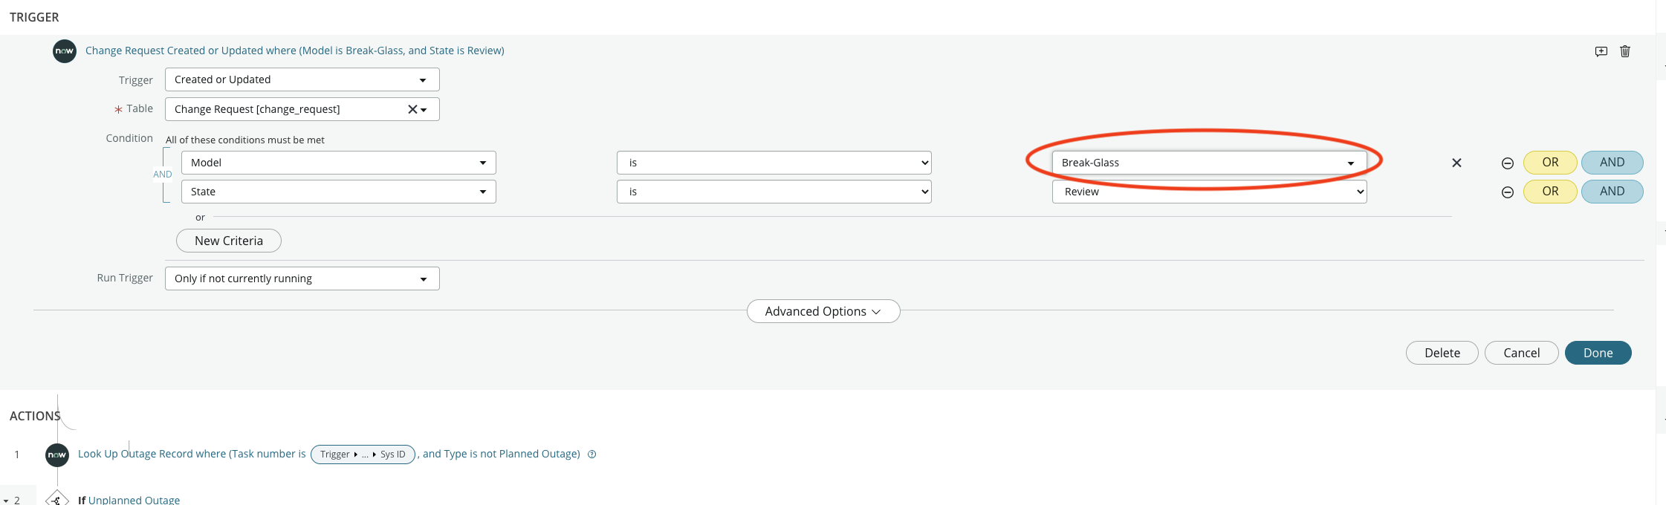Expand the Advanced Options section

point(823,311)
